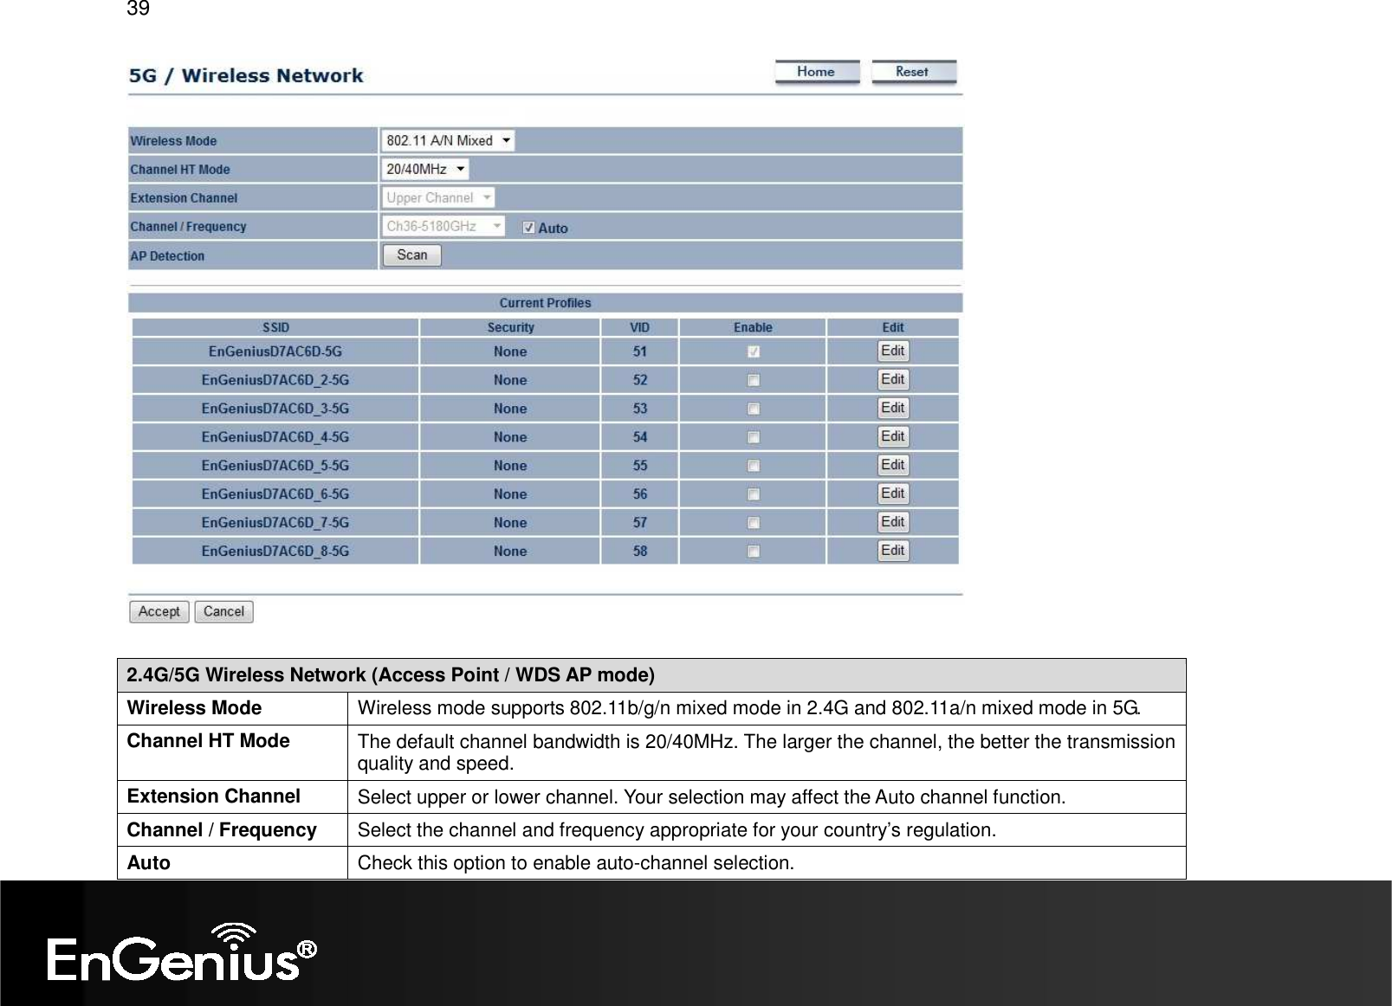Click the Scan button for AP Detection

click(x=411, y=255)
